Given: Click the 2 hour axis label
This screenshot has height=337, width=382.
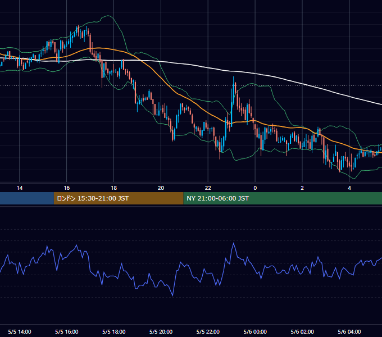Looking at the screenshot, I should [x=302, y=188].
